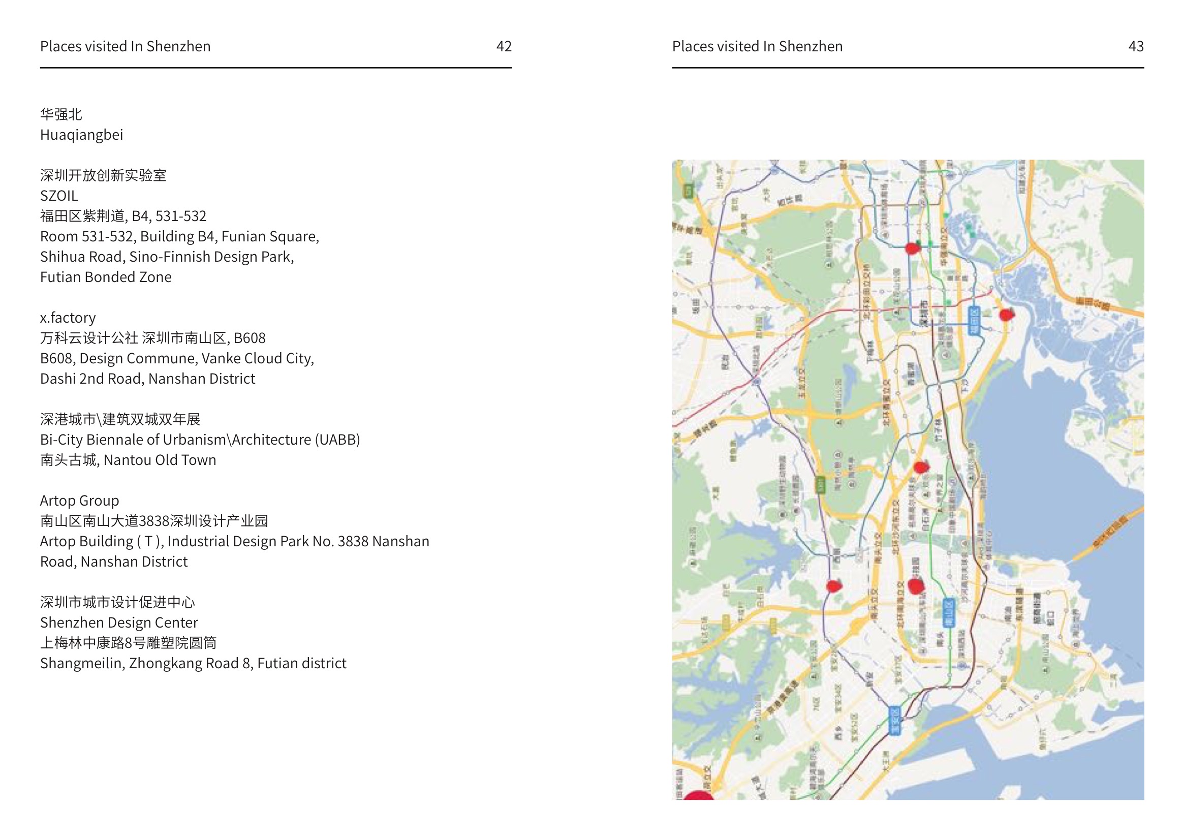This screenshot has height=840, width=1184.
Task: Click the Shenzhen Design Center heading
Action: (x=118, y=623)
